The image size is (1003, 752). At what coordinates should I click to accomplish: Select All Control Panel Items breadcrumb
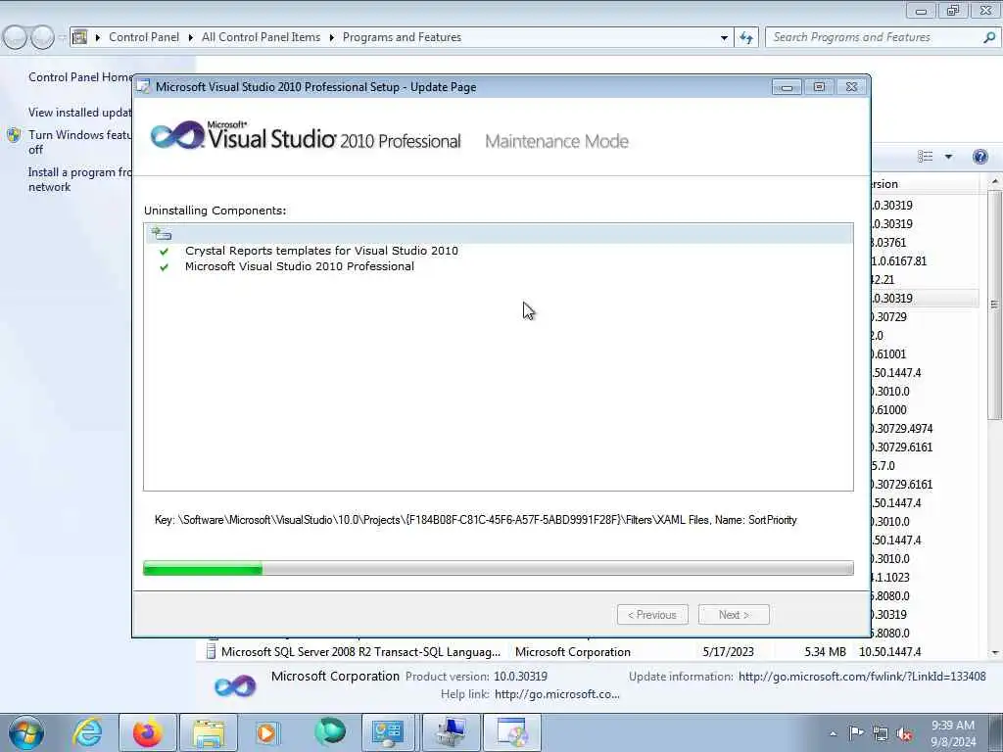point(261,37)
